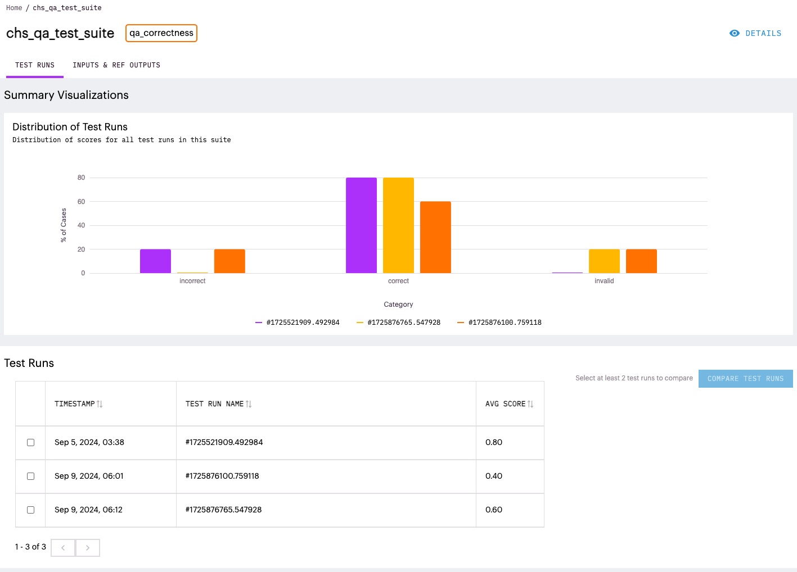Viewport: 797px width, 572px height.
Task: Click chs_qa_test_suite in the breadcrumb
Action: (67, 8)
